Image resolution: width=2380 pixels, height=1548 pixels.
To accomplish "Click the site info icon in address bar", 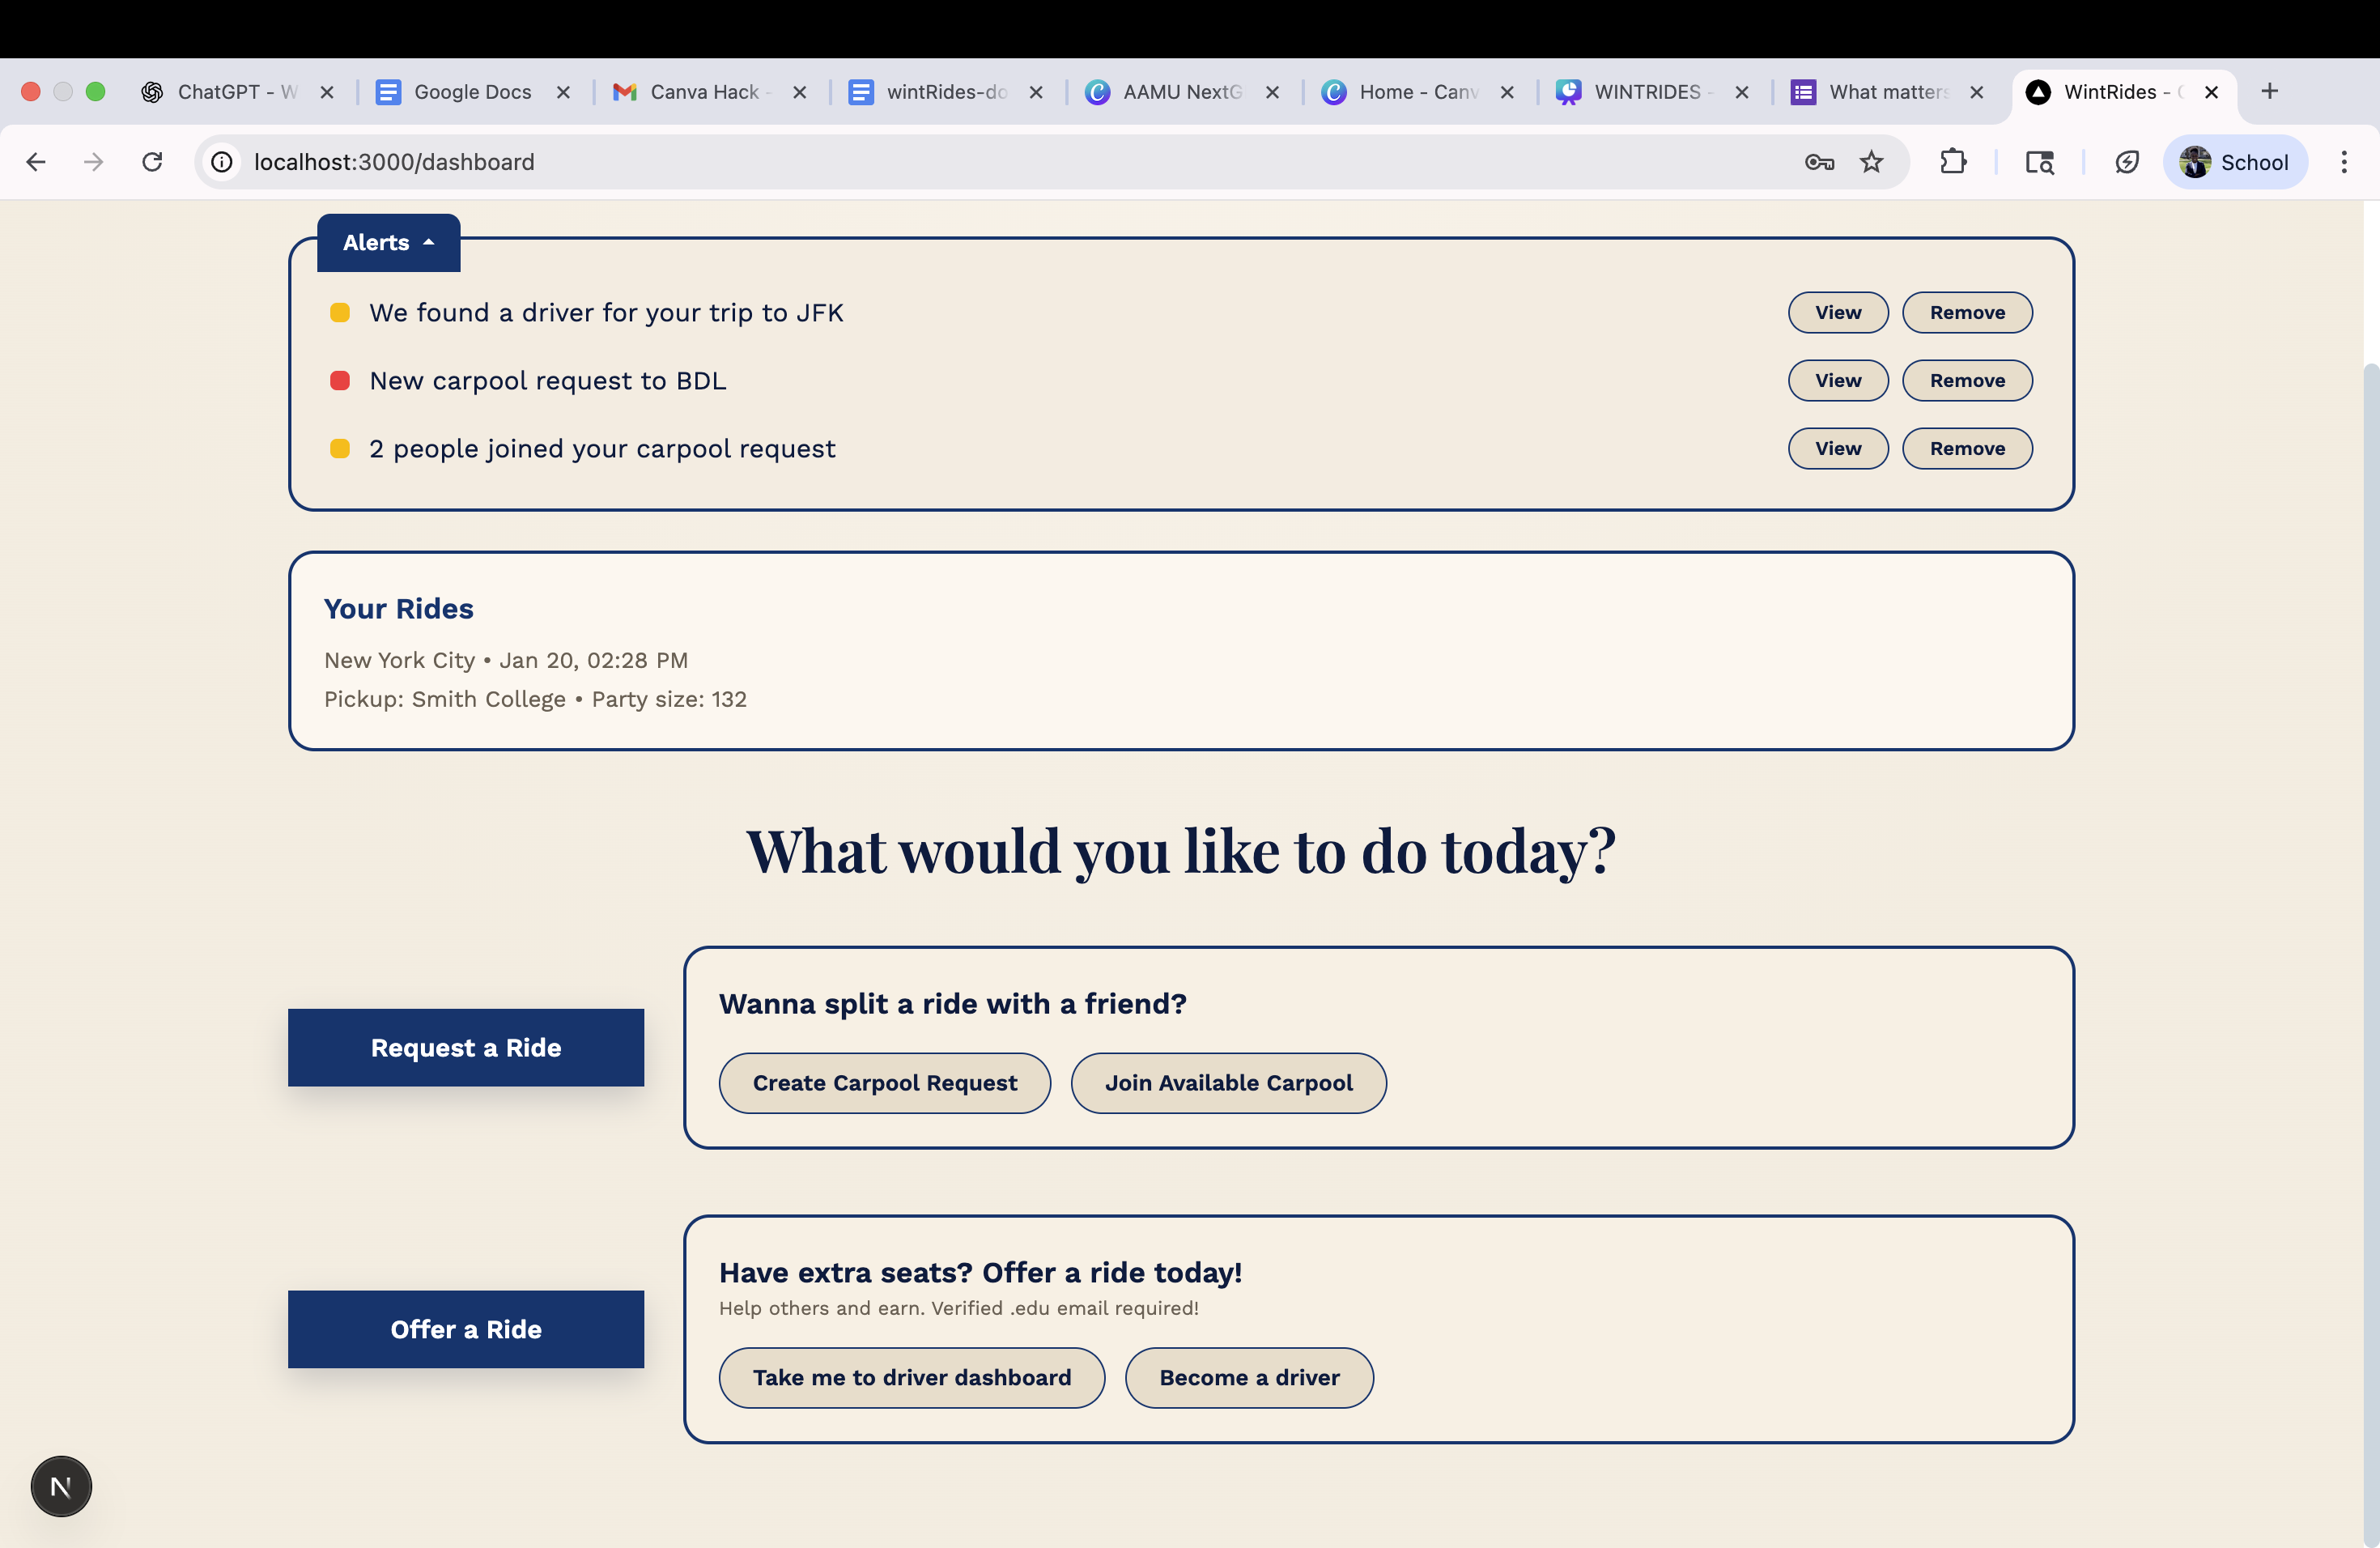I will coord(222,162).
